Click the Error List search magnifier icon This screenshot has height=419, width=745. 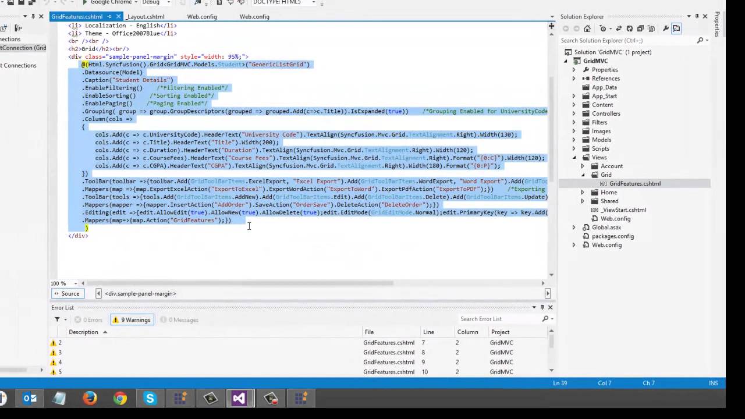pyautogui.click(x=545, y=319)
